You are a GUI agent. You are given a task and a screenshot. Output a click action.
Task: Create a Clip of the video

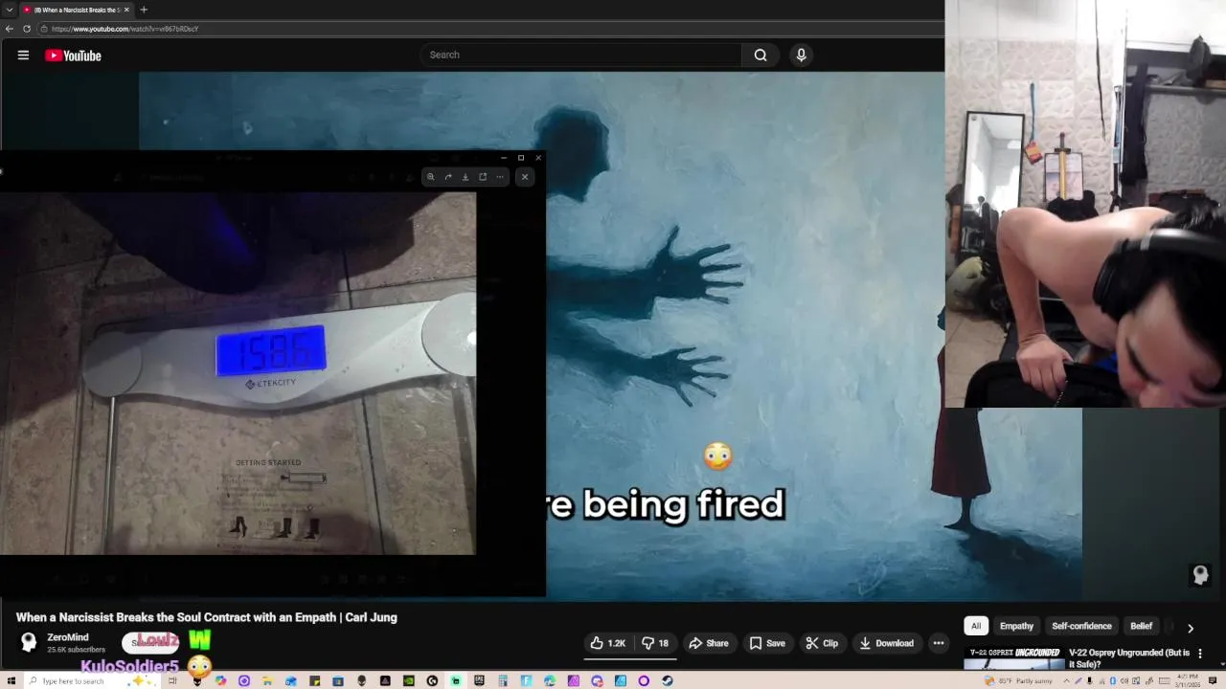(822, 643)
